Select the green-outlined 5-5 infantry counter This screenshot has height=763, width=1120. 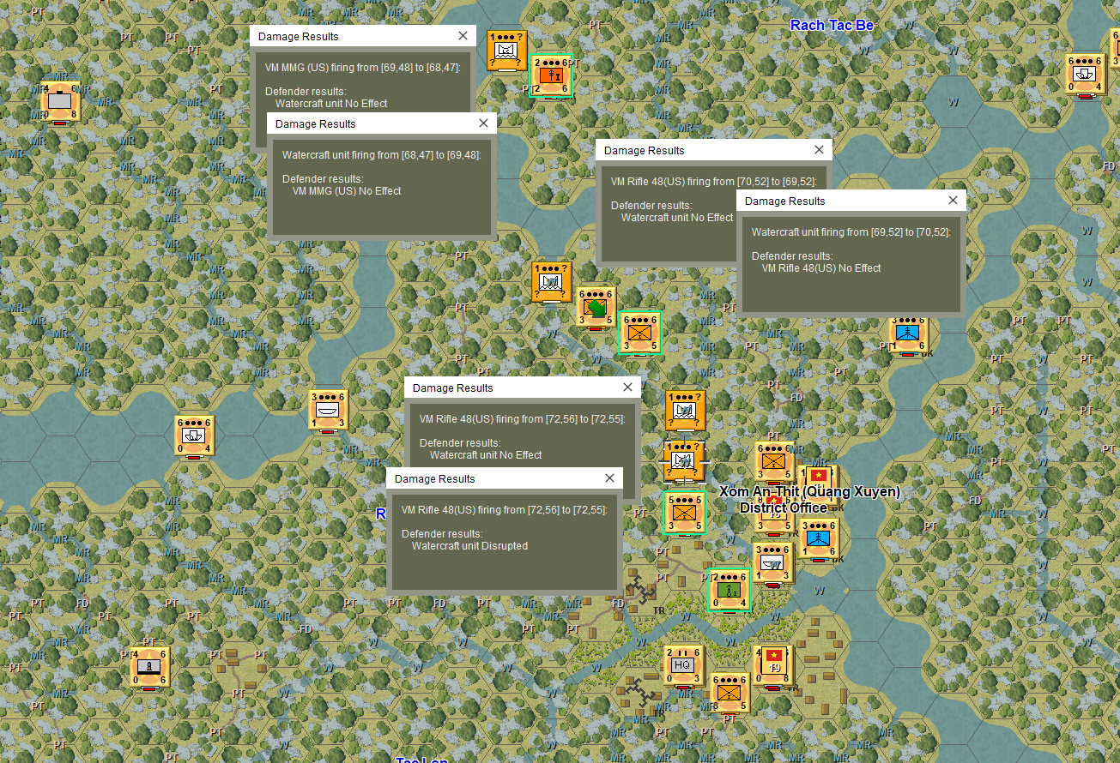click(685, 512)
